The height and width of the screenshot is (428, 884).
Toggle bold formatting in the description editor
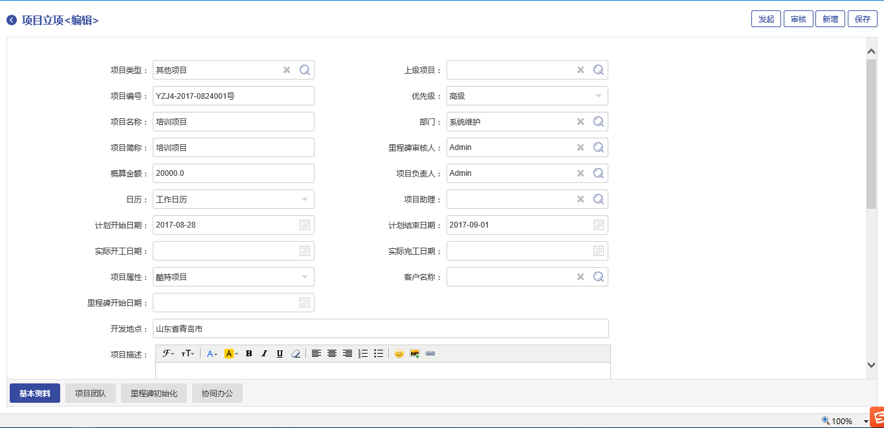coord(249,354)
